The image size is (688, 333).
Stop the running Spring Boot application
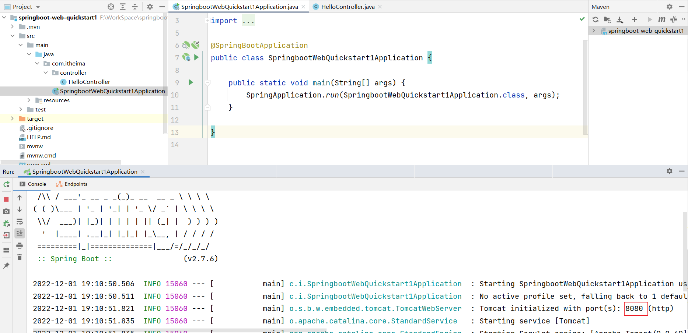pyautogui.click(x=6, y=199)
